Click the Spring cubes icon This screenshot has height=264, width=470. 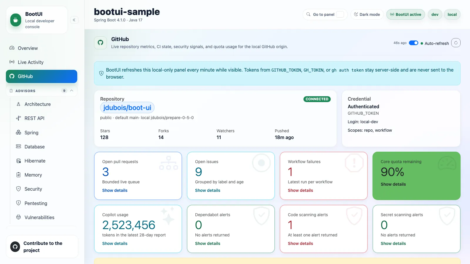[19, 132]
